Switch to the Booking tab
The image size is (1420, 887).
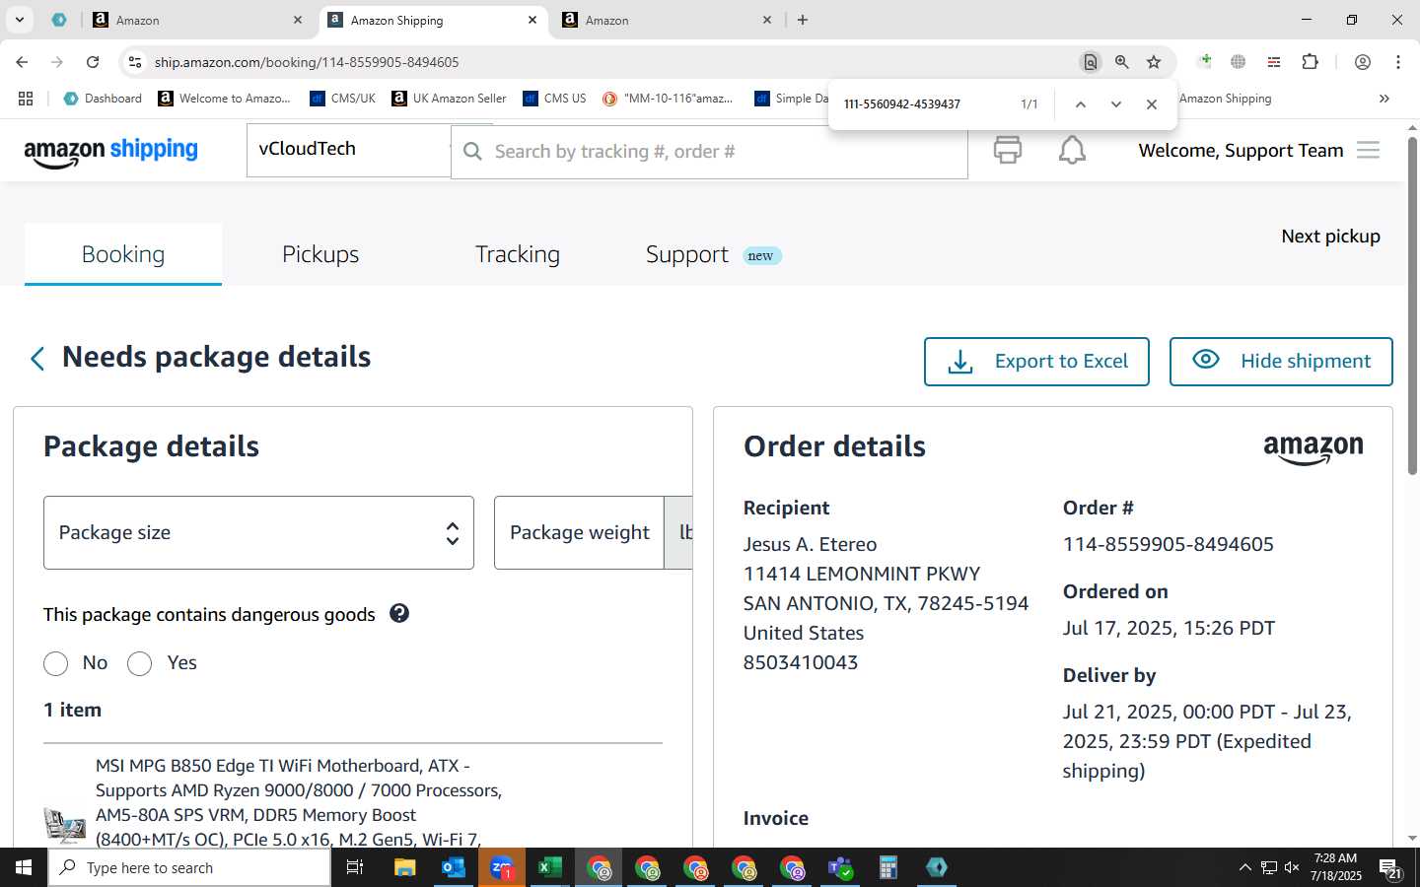(x=123, y=254)
